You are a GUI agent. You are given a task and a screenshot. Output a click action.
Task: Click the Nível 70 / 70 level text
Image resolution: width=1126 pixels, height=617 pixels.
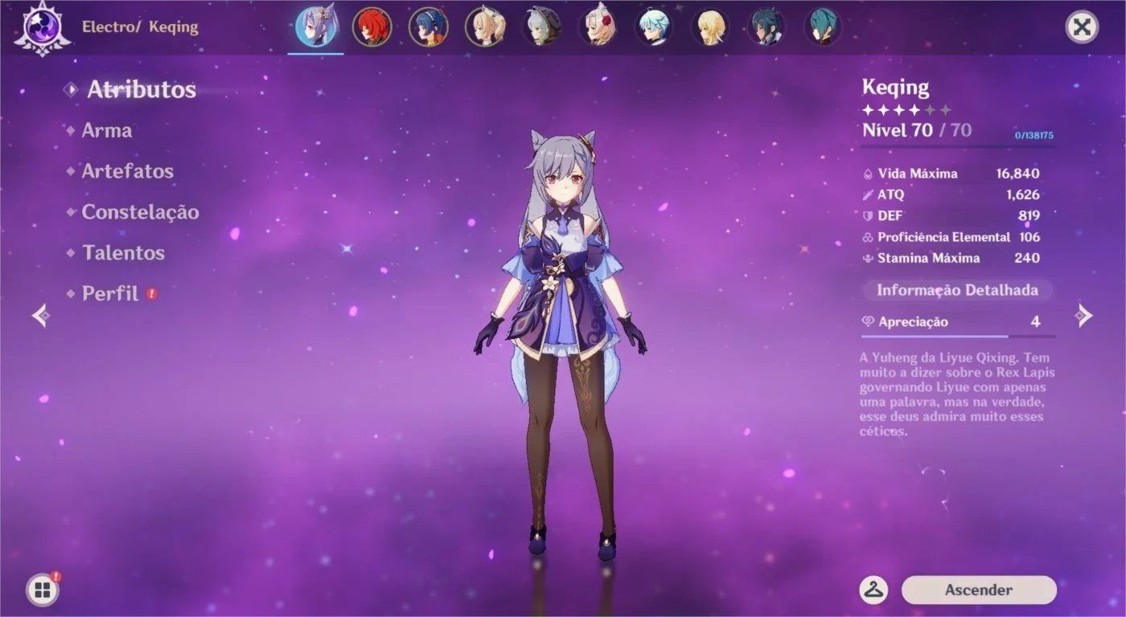917,129
